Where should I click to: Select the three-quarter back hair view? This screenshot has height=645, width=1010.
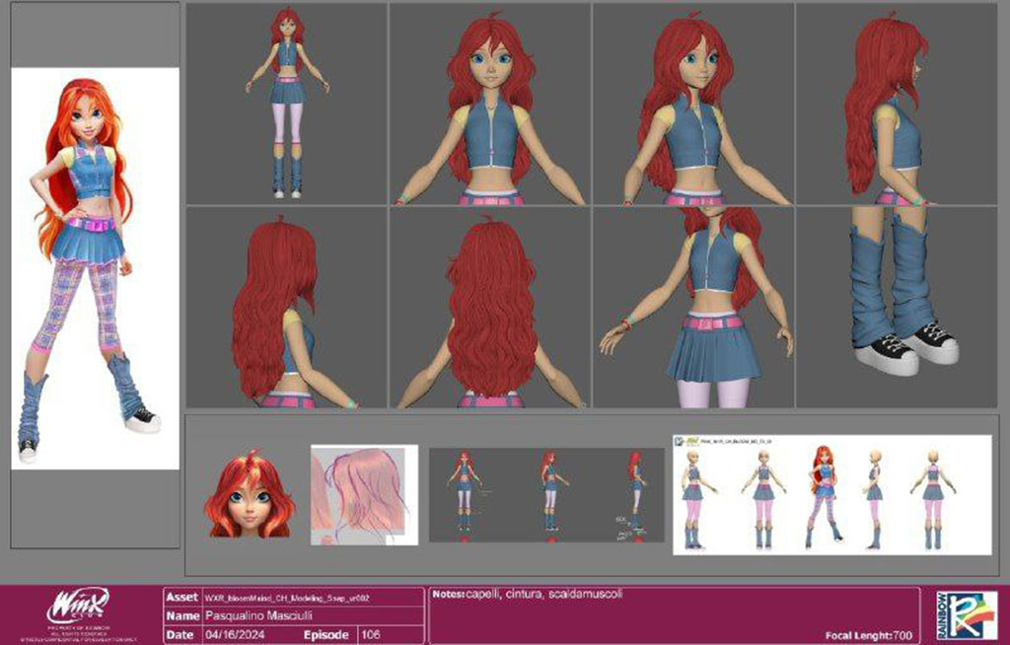coord(287,308)
